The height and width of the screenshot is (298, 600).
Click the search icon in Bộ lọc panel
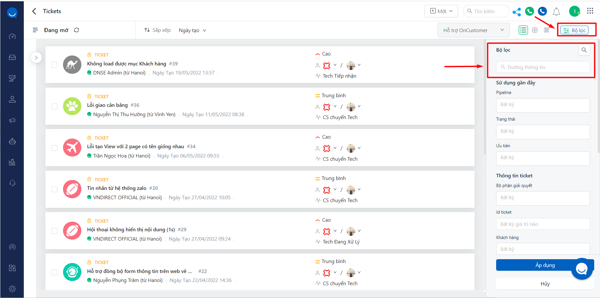click(x=584, y=50)
